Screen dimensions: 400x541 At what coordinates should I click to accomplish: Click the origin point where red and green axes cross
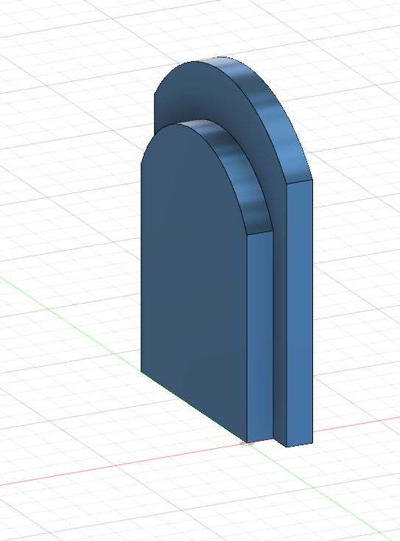[245, 443]
